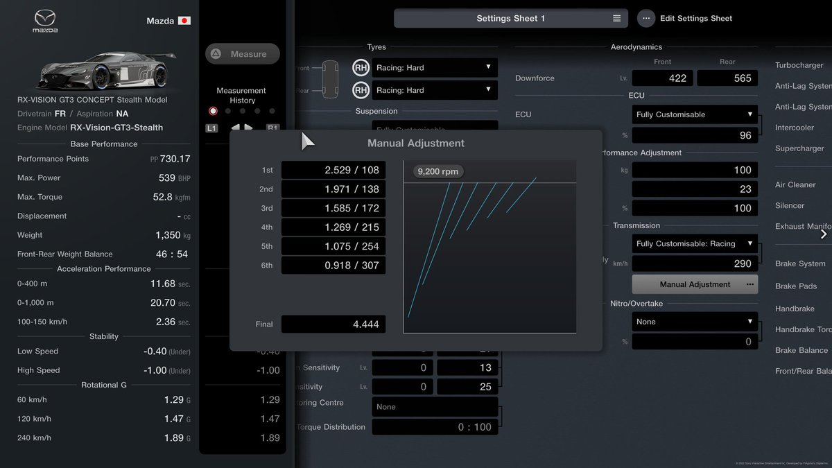832x468 pixels.
Task: Open the Nitro/Overtake None dropdown
Action: (695, 322)
